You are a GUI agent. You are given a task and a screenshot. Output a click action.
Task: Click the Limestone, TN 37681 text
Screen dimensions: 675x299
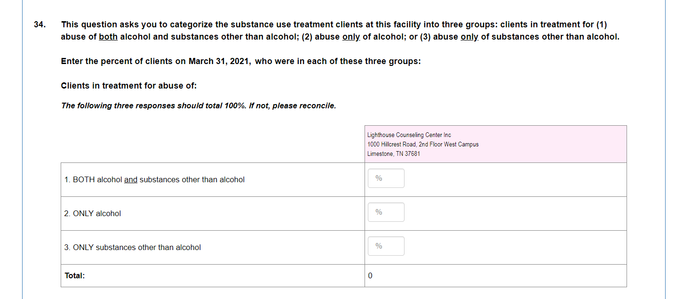[x=393, y=154]
